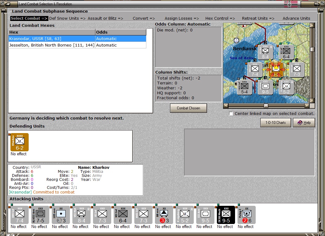Select the Jesselton, British North Borneo combat row
325x236 pixels.
(x=77, y=45)
